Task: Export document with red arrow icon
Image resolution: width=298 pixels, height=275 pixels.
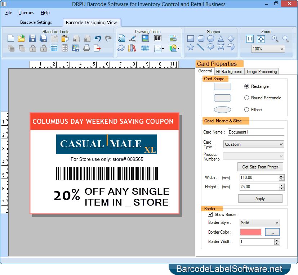Action: pyautogui.click(x=97, y=48)
